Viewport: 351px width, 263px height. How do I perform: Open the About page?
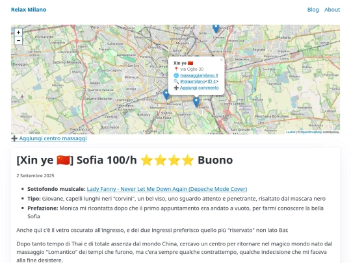332,10
